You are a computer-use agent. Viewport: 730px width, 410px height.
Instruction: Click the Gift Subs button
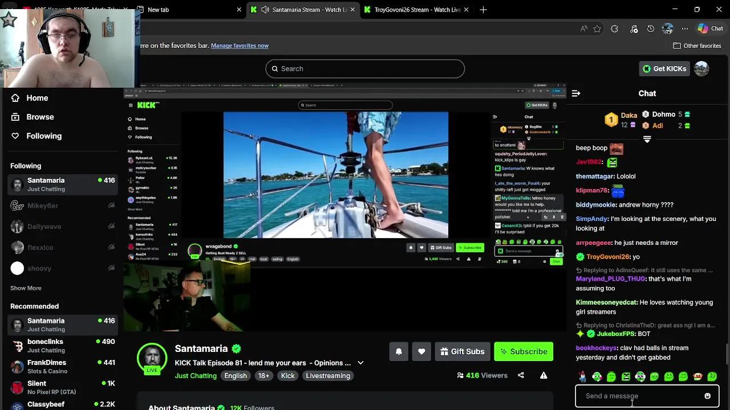click(463, 351)
